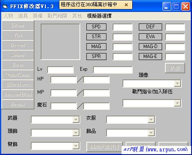Focus the SPR value field
Viewport: 192px width, 155px height.
pos(123,57)
